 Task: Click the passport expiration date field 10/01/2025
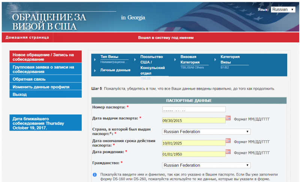pos(193,143)
